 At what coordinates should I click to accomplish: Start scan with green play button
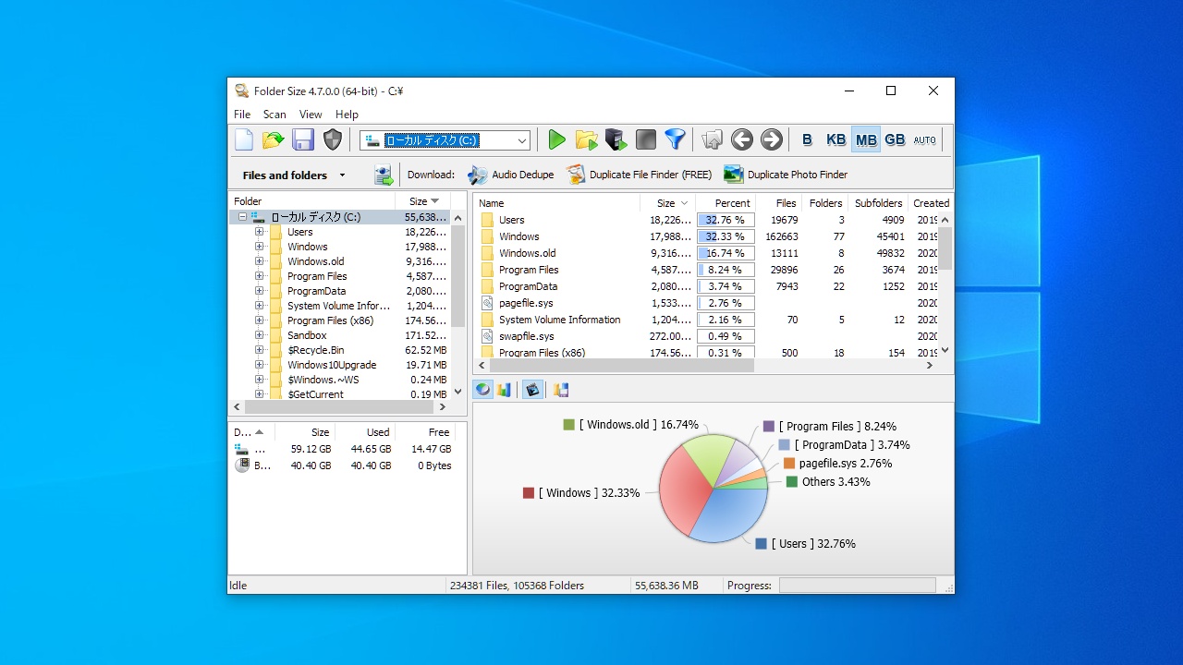pyautogui.click(x=556, y=139)
